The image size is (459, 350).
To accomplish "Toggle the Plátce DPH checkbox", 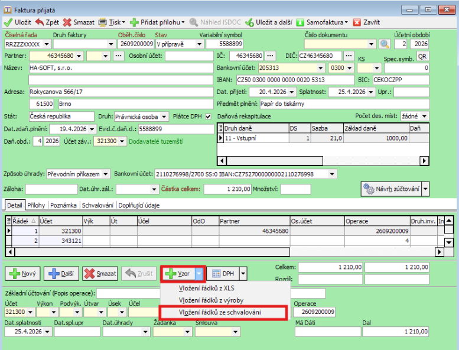I will pos(207,116).
